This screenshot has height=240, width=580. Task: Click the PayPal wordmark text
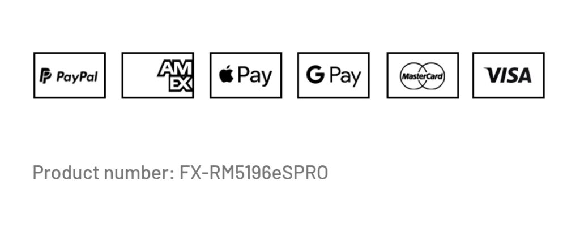pos(77,77)
